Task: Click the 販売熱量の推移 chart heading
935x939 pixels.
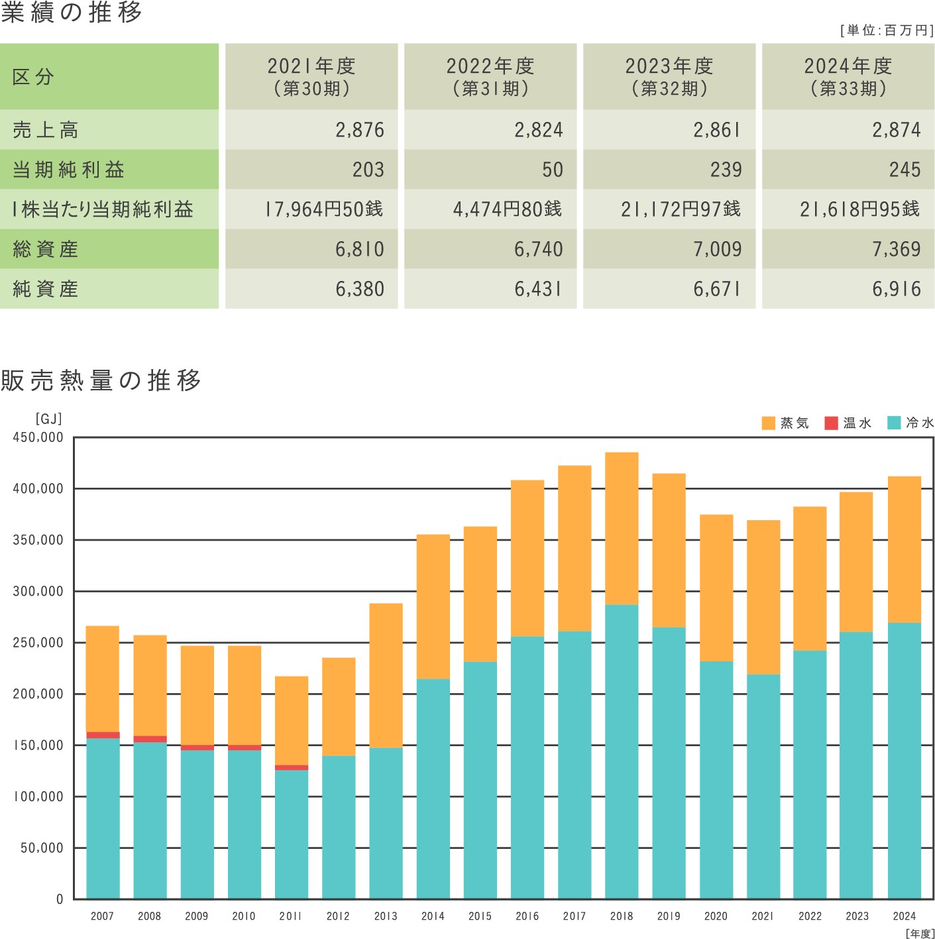Action: [x=101, y=380]
